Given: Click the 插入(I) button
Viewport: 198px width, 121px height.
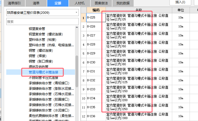Looking at the screenshot, I should (x=180, y=2).
